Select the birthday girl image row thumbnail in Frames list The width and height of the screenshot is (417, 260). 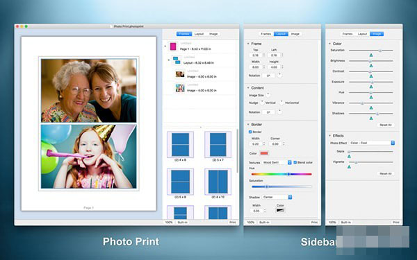pos(180,88)
